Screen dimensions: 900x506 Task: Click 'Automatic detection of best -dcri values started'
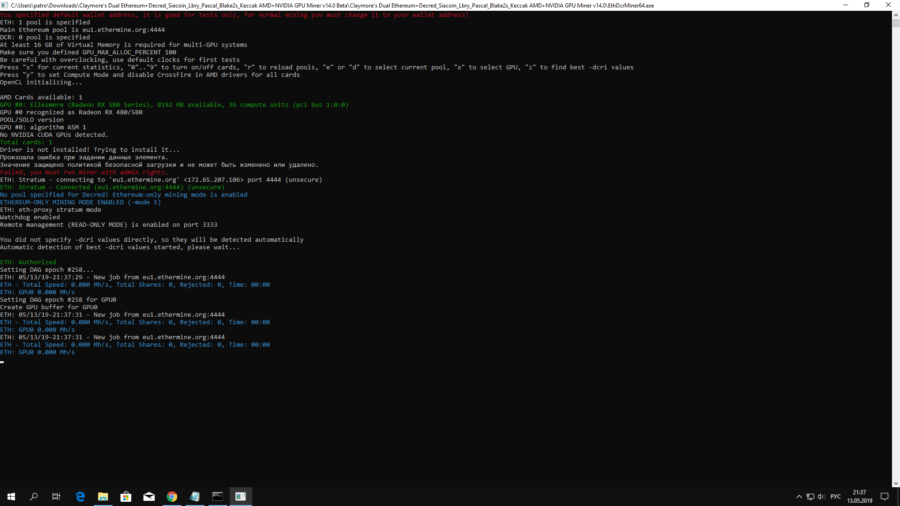(x=120, y=247)
